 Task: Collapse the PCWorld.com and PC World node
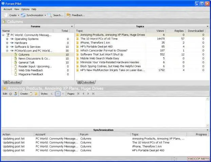pyautogui.click(x=7, y=51)
